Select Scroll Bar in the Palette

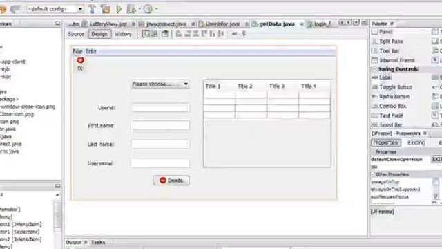coord(387,124)
